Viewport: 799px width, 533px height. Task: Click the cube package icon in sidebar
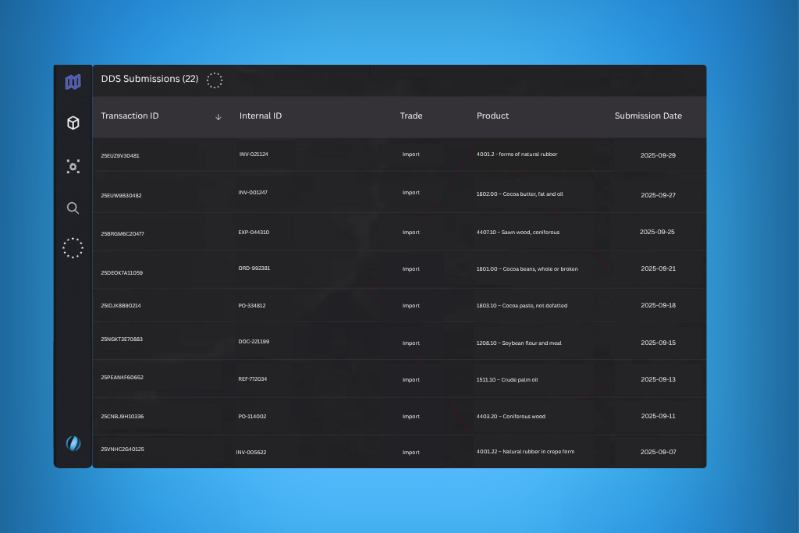[73, 123]
